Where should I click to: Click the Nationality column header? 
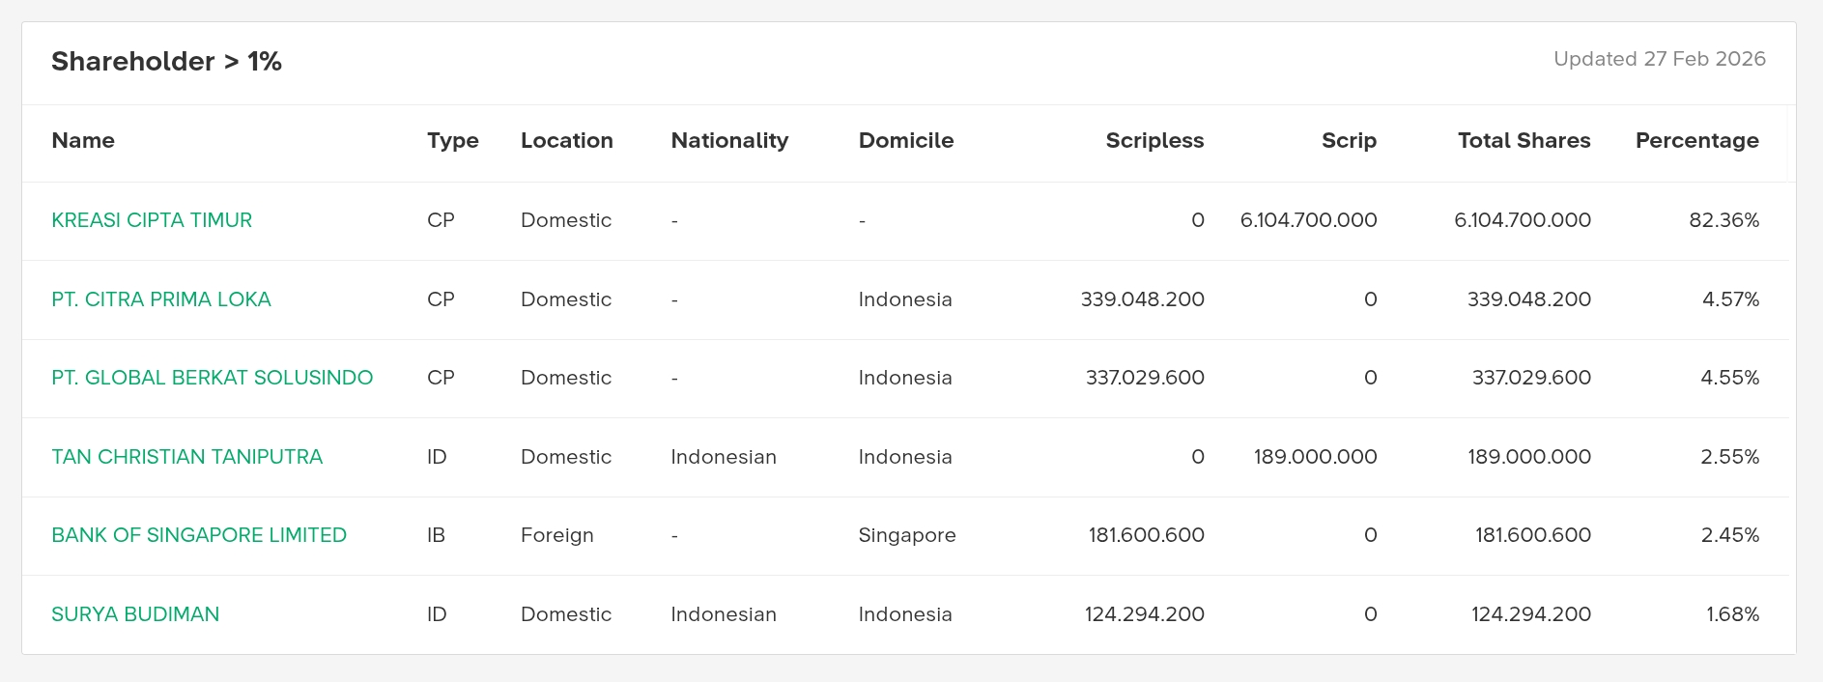pos(729,141)
